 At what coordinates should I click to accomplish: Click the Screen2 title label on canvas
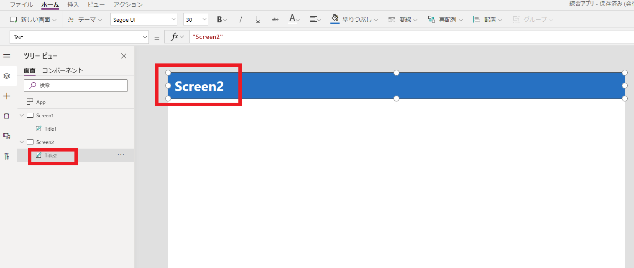(199, 86)
